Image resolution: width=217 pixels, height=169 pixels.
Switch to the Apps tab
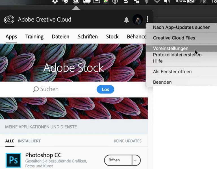(x=11, y=37)
